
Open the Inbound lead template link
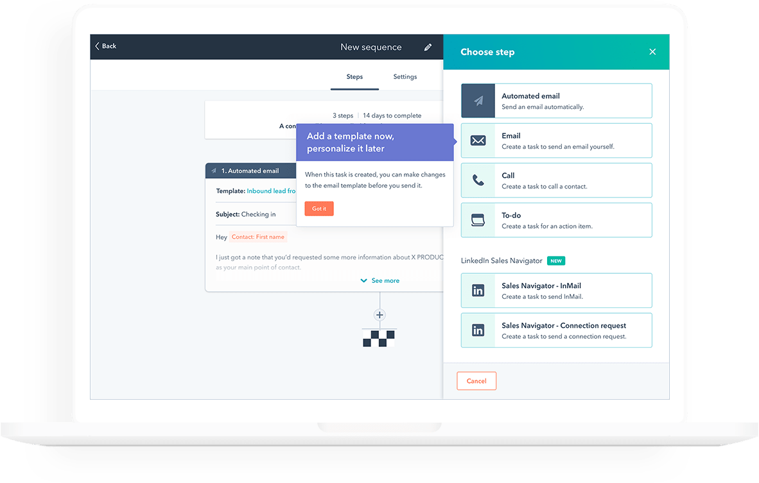[x=271, y=191]
